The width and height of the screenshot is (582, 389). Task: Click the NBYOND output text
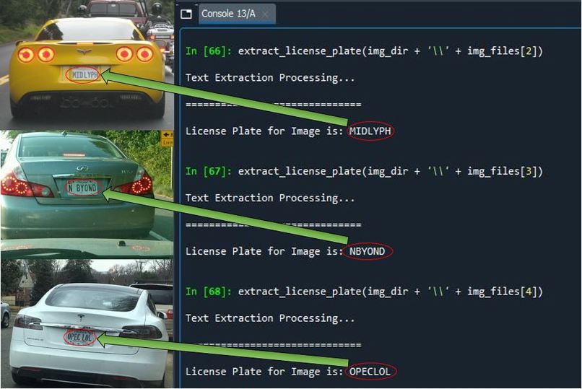point(367,251)
